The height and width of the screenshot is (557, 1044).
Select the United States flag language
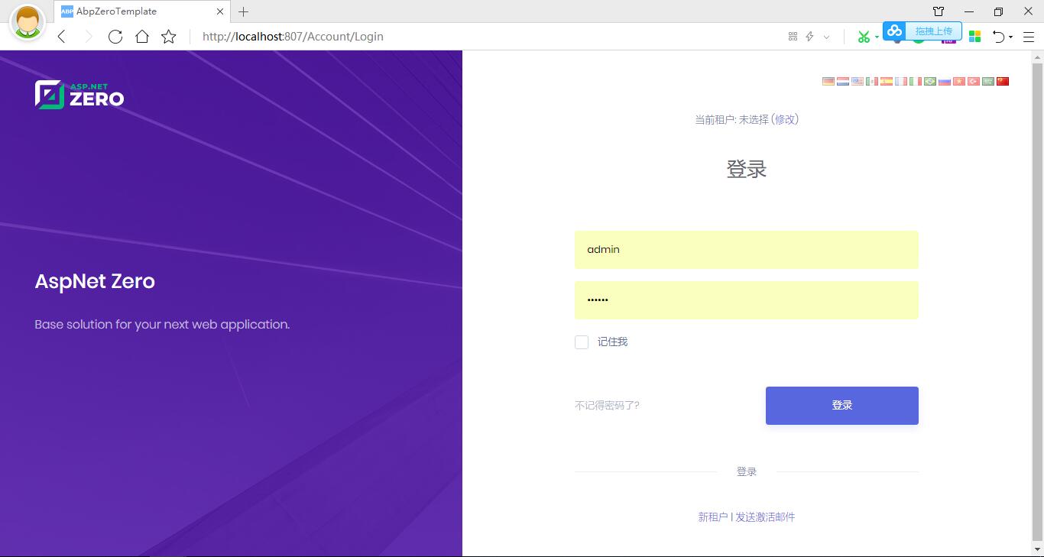pos(858,81)
